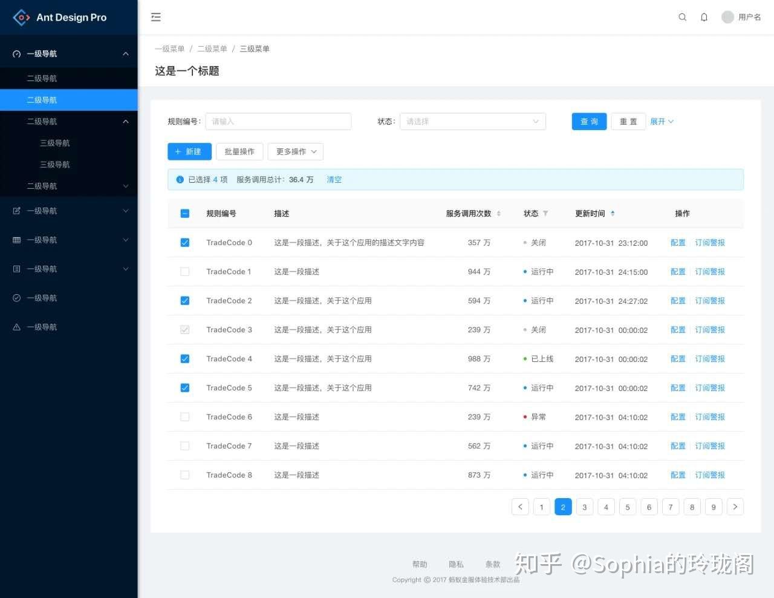Sort table by 更新时间 column
774x598 pixels.
click(612, 213)
